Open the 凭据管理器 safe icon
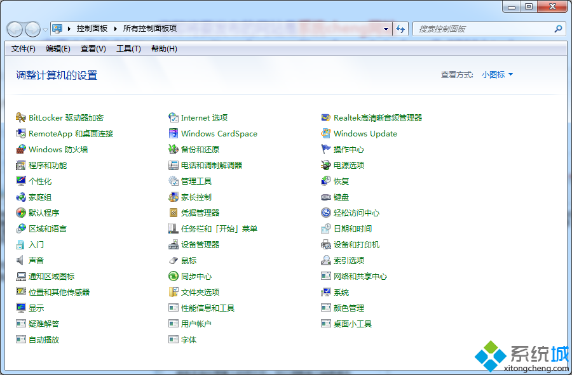572x375 pixels. 174,213
